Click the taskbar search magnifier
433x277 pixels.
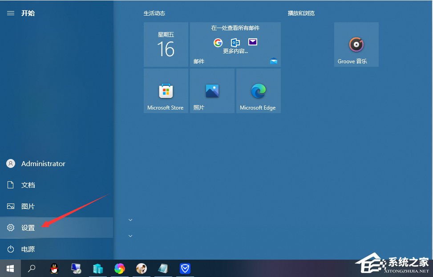pyautogui.click(x=32, y=269)
